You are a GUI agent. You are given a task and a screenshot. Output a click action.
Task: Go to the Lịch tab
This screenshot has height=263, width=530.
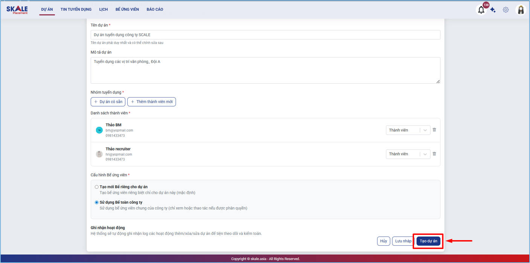coord(104,9)
